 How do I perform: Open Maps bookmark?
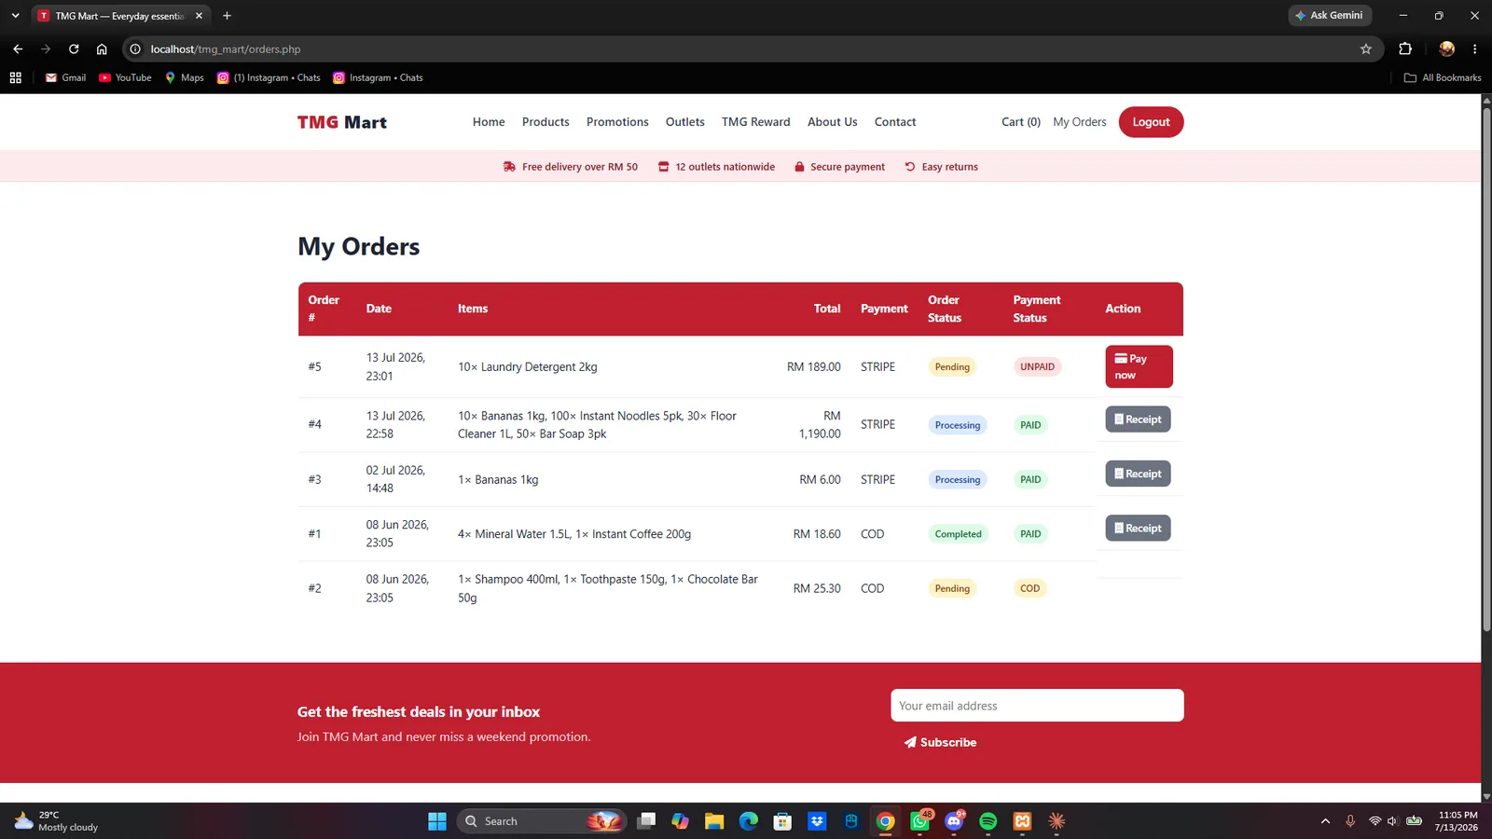185,77
